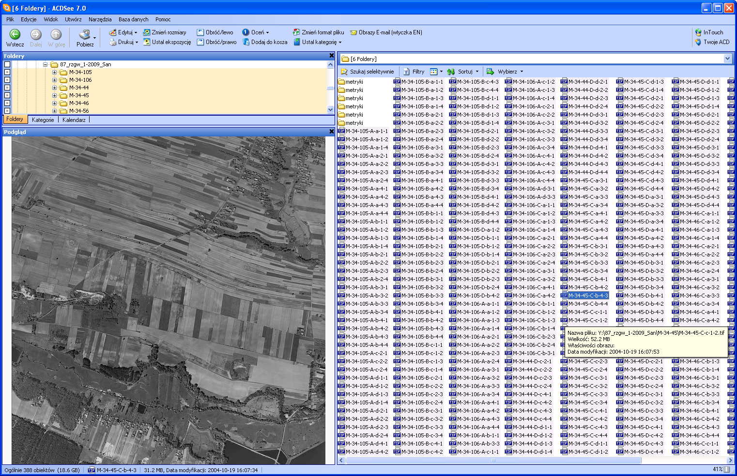Image resolution: width=737 pixels, height=476 pixels.
Task: Click Dodaj do kosza button
Action: pos(265,42)
